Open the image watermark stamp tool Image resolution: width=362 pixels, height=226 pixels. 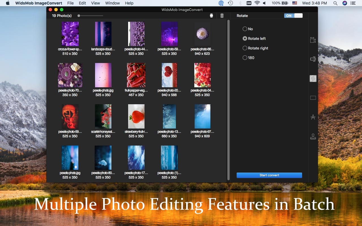coord(313,136)
